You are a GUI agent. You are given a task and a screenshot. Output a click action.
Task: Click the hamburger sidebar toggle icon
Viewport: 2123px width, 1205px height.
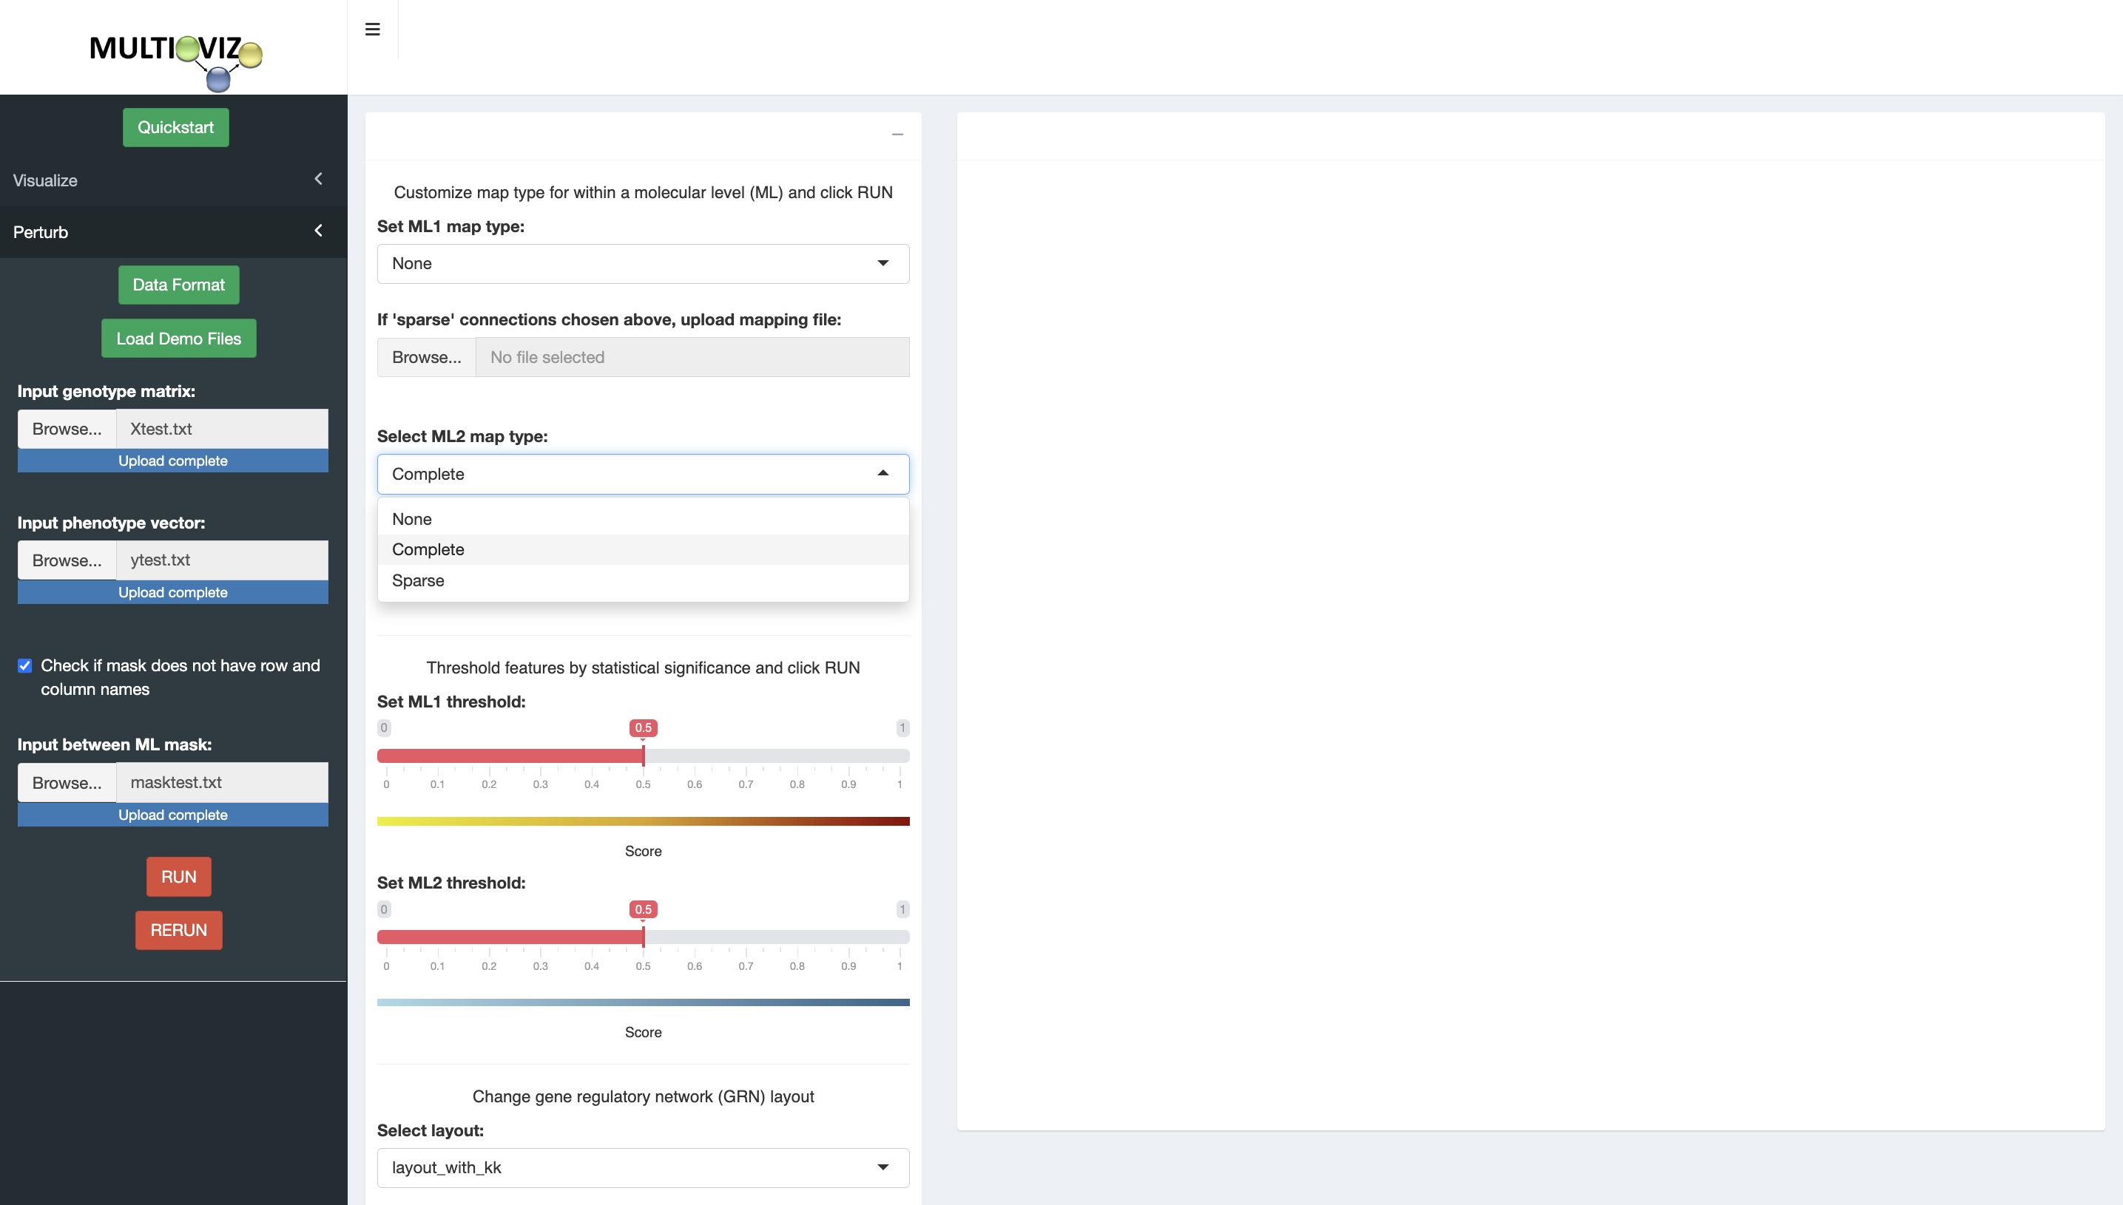pos(373,30)
